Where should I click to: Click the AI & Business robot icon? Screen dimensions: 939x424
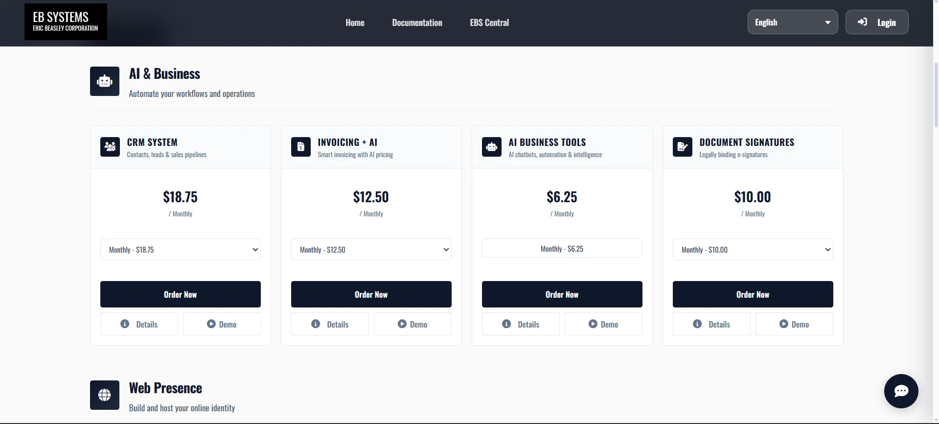click(104, 81)
